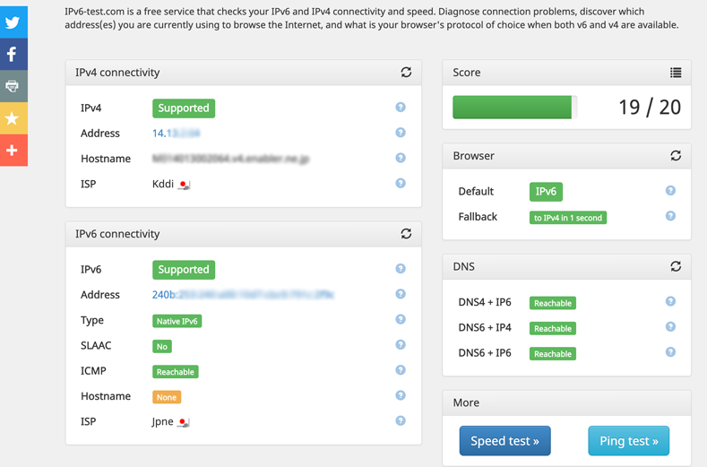Open the IPv4 address link

pos(177,133)
